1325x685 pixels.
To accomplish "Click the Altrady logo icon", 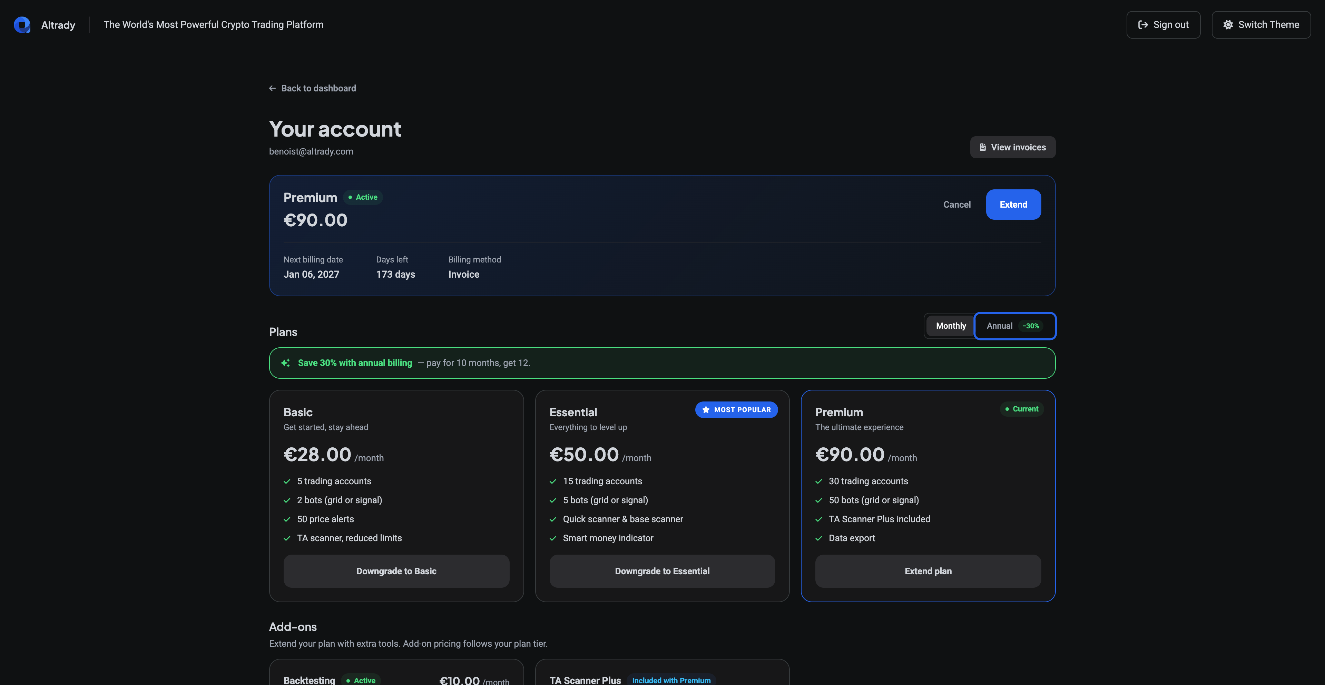I will [x=22, y=25].
